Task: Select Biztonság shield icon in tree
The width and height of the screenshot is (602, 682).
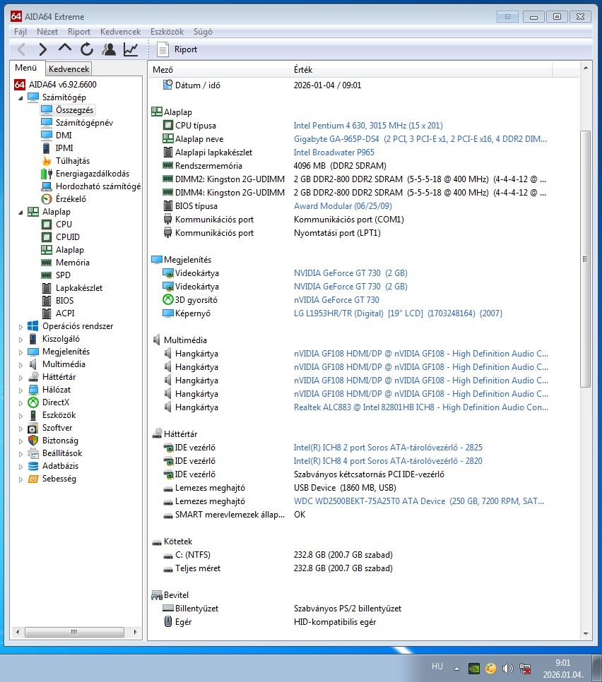Action: pos(33,441)
